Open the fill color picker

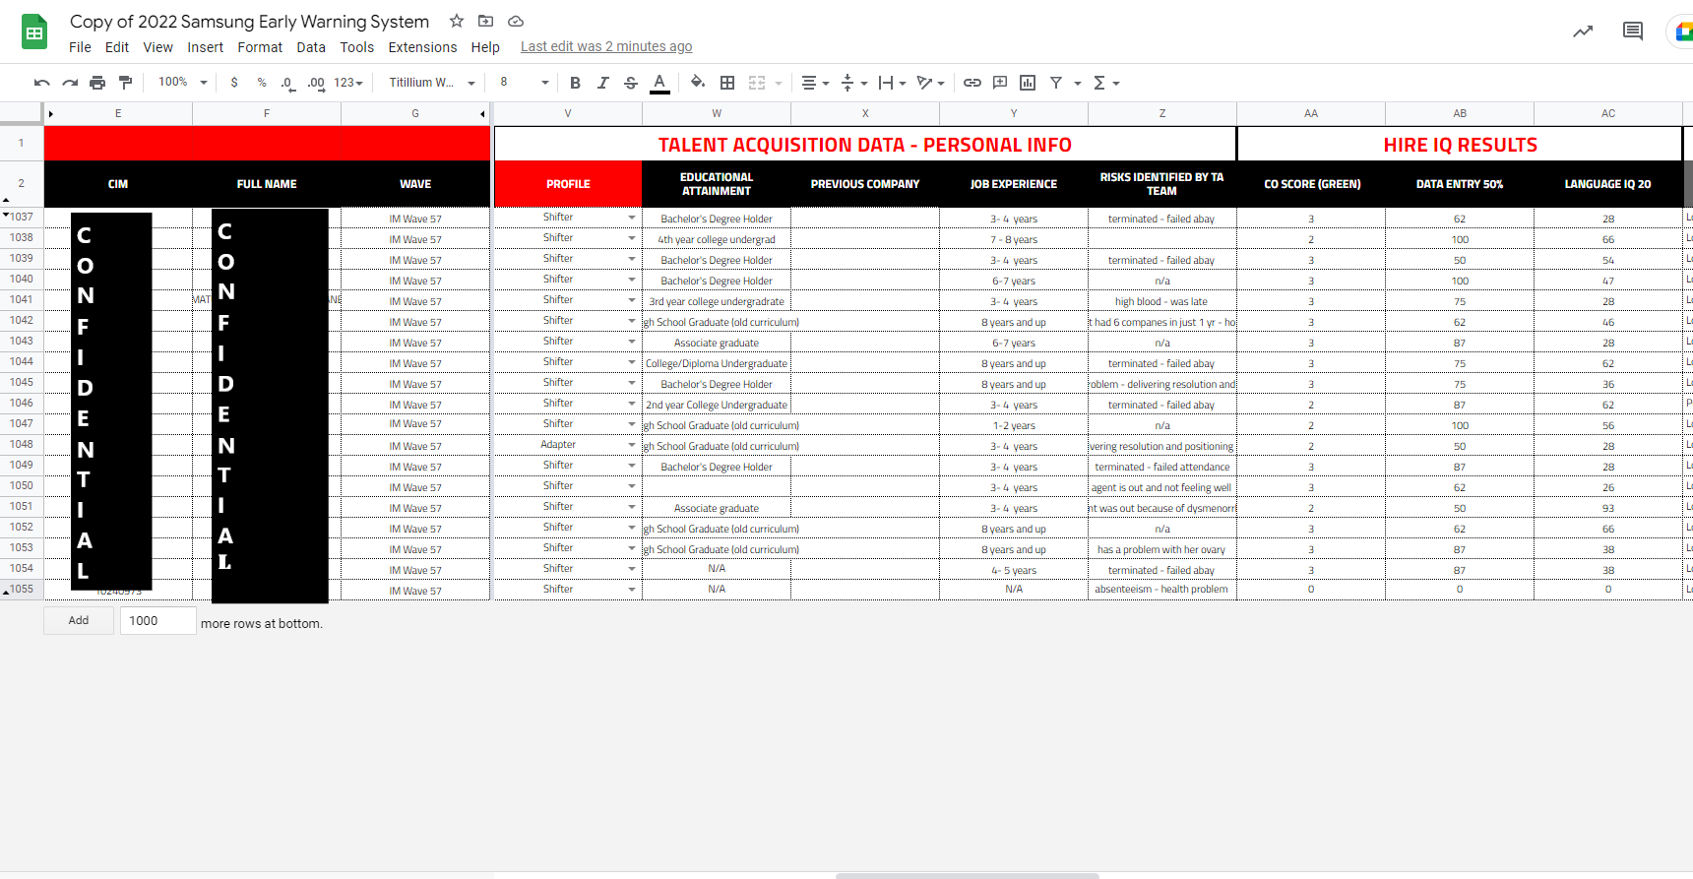point(698,83)
